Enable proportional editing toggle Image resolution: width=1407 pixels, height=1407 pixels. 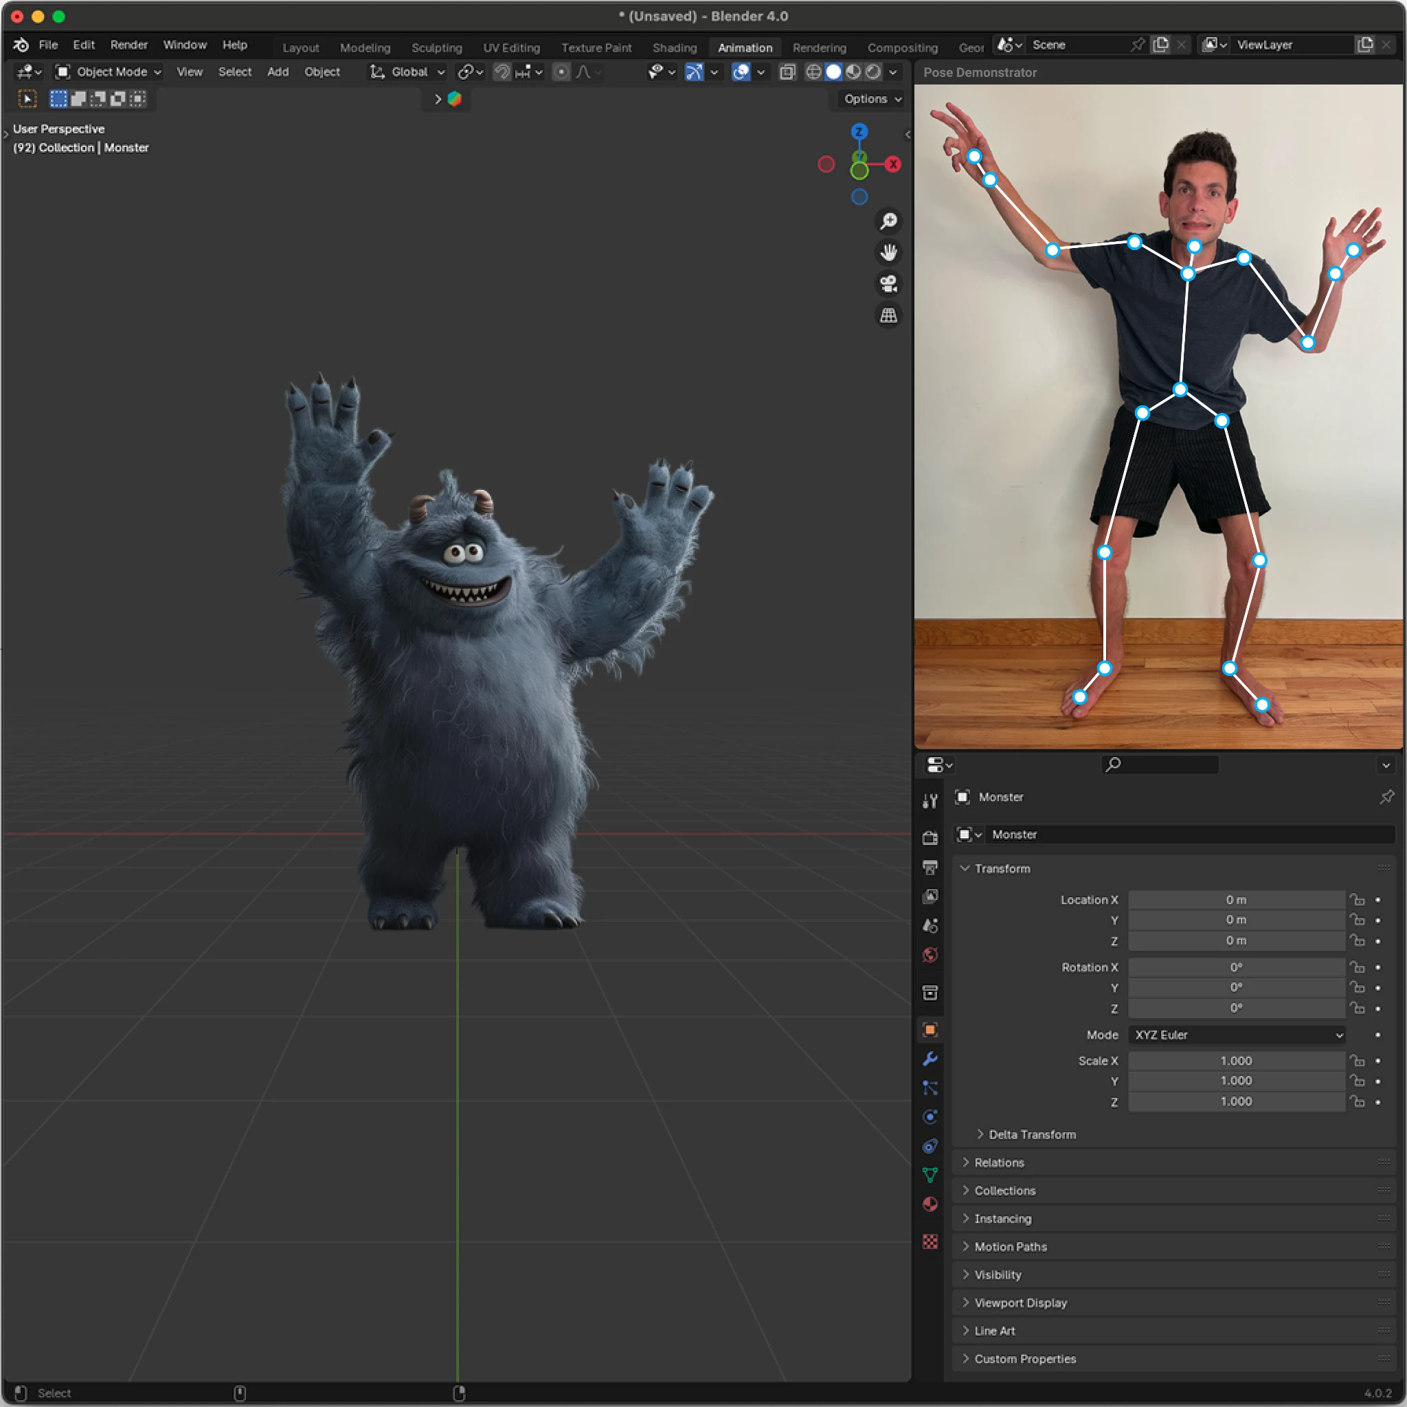click(561, 72)
